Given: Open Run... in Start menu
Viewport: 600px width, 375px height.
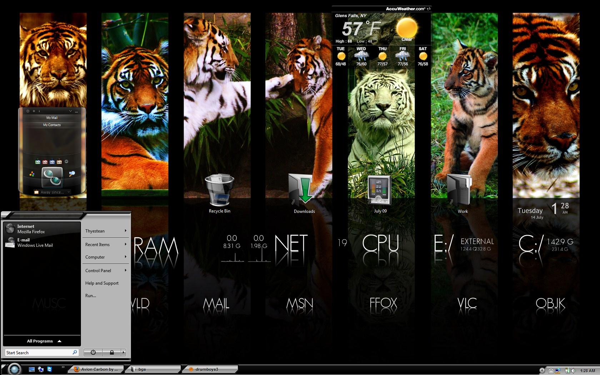Looking at the screenshot, I should tap(91, 296).
